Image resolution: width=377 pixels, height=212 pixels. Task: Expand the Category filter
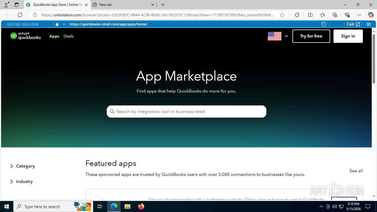[x=23, y=166]
